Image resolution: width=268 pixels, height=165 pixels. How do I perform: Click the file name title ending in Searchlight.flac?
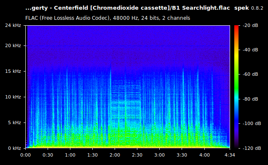click(x=128, y=8)
